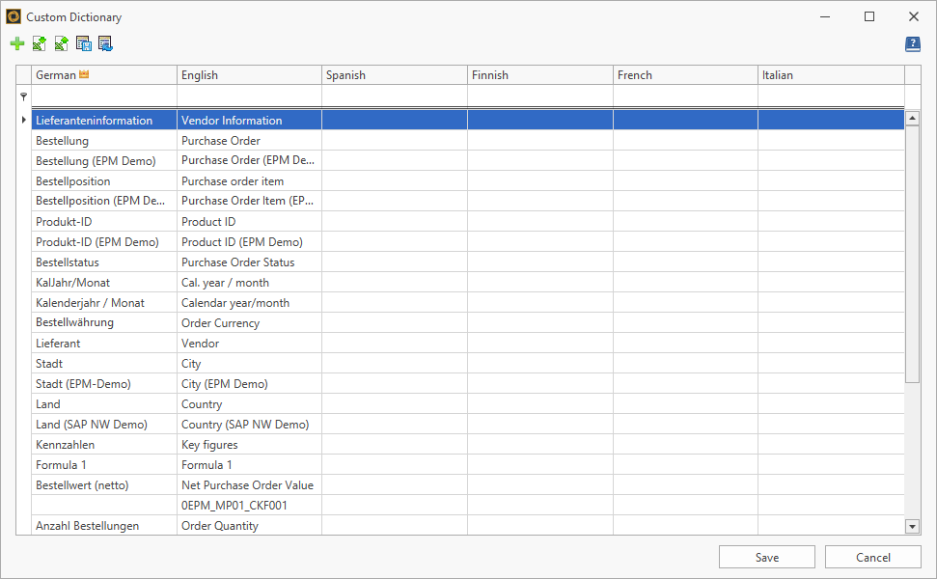
Task: Add a new dictionary entry
Action: [x=16, y=43]
